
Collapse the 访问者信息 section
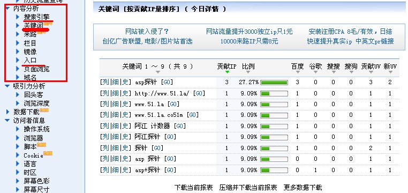tap(7, 120)
